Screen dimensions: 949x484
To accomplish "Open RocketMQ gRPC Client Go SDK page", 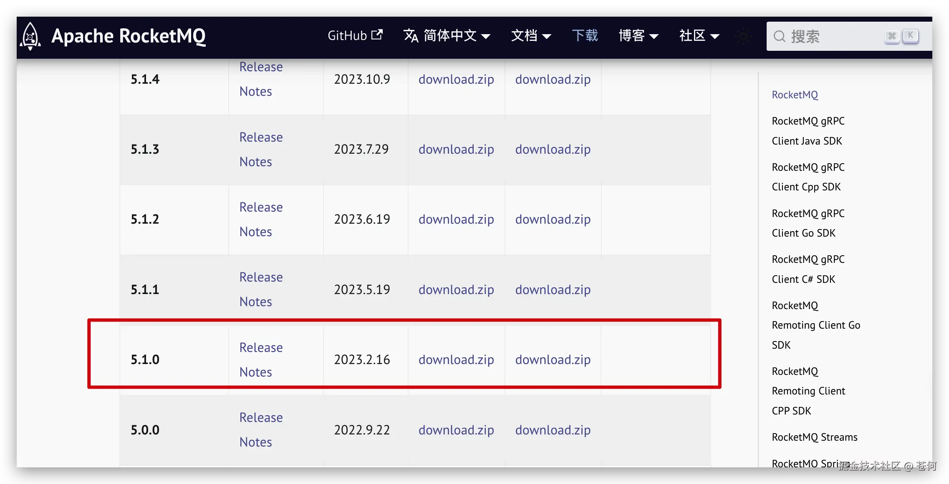I will 808,223.
